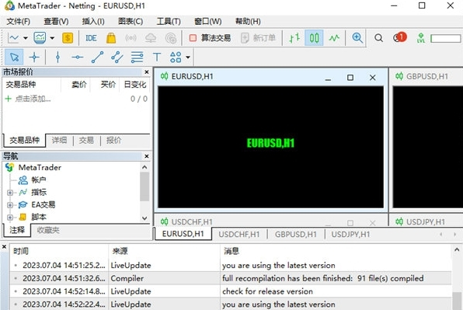Open the market shopping bag icon
This screenshot has width=463, height=310.
[x=111, y=38]
